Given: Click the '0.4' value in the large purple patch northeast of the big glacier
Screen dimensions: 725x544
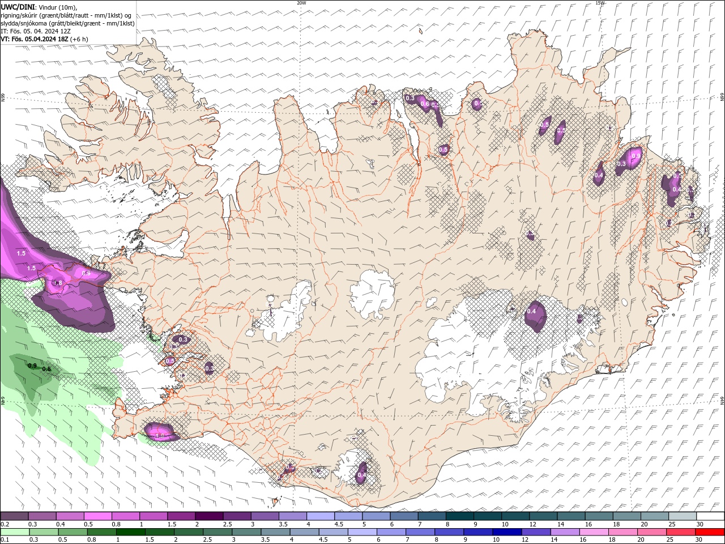Looking at the screenshot, I should (x=532, y=311).
